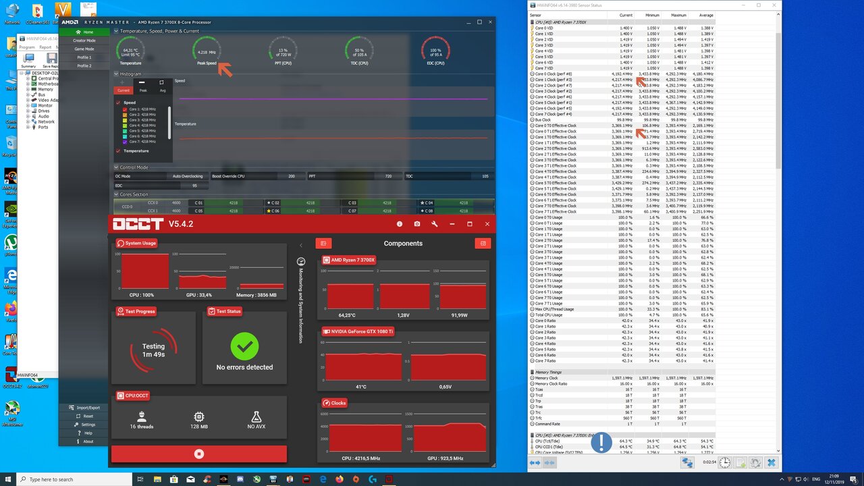Click the 16 threads icon in CPU:OCCT
The width and height of the screenshot is (864, 486).
142,417
